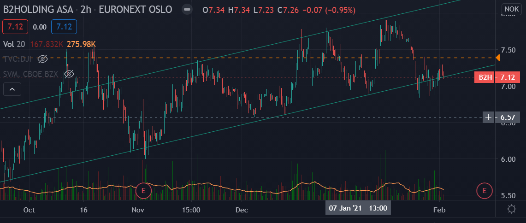Viewport: 526px width, 223px height.
Task: Click the red 7.12 sell price button
Action: click(15, 27)
